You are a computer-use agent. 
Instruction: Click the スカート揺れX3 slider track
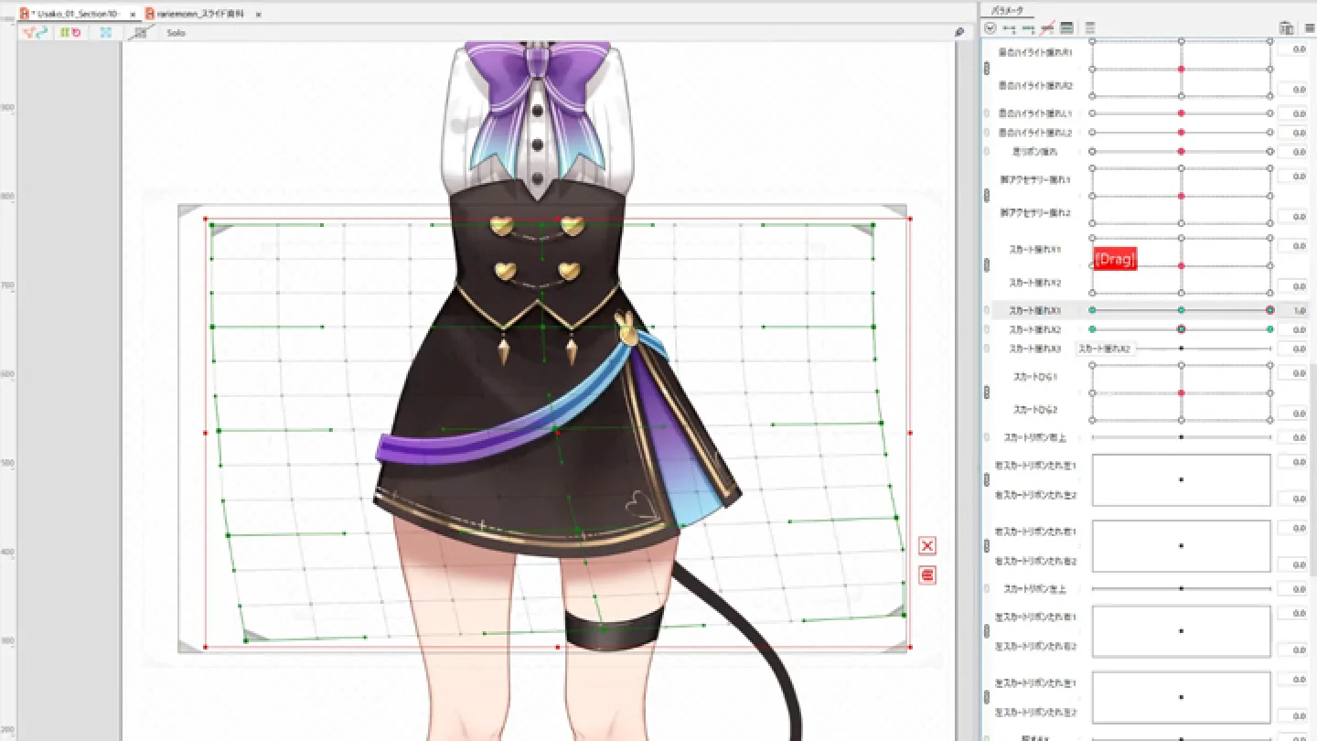click(1181, 349)
